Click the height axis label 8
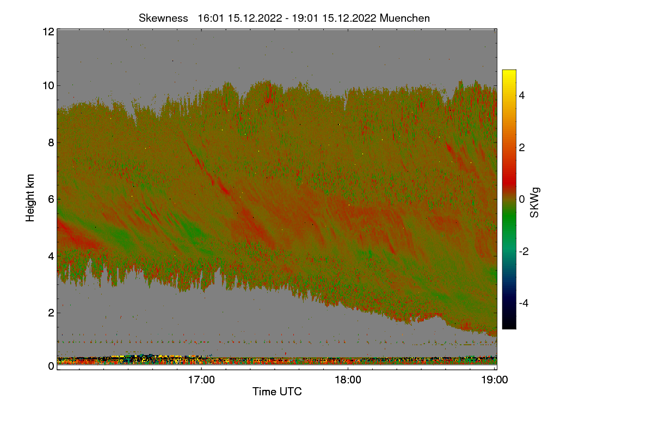 pos(51,142)
